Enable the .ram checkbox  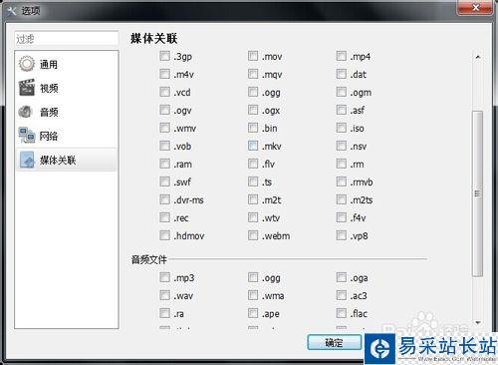tap(164, 164)
